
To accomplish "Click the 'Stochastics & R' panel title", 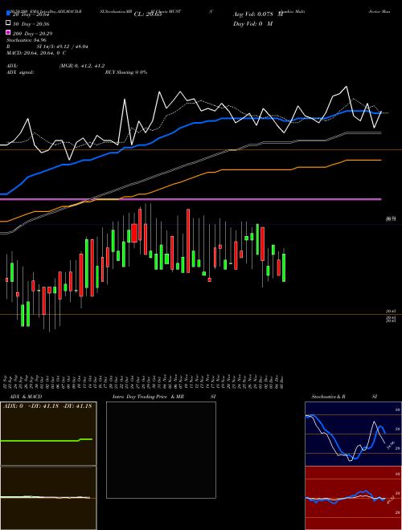I will pyautogui.click(x=328, y=397).
